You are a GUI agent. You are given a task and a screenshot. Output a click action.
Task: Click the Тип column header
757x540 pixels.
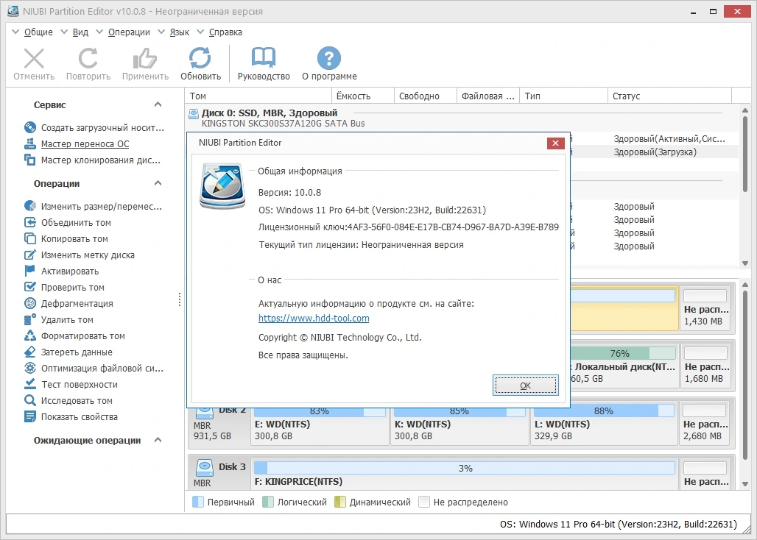(x=563, y=96)
